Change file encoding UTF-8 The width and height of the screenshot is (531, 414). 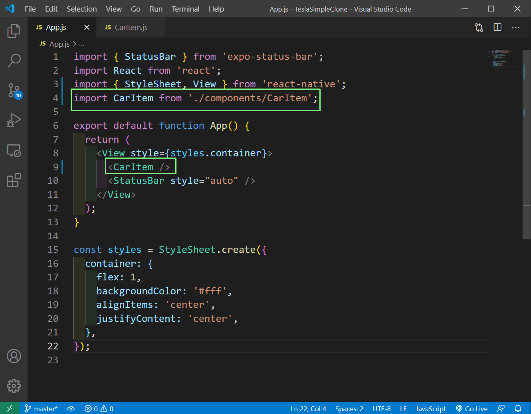click(382, 408)
